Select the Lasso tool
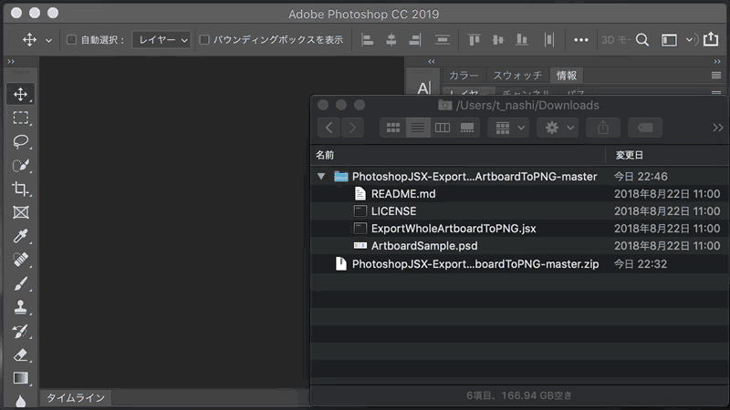730x410 pixels. tap(20, 141)
